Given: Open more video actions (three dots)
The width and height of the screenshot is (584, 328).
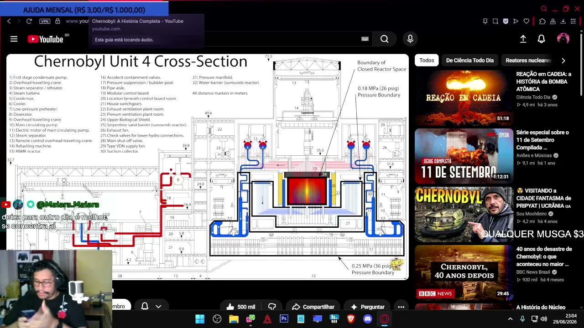Looking at the screenshot, I should point(401,307).
